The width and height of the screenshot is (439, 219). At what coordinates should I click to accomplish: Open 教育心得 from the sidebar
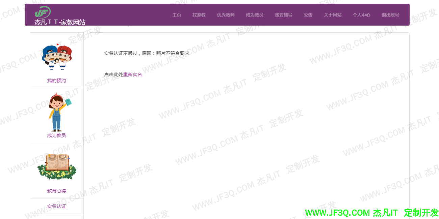click(56, 190)
